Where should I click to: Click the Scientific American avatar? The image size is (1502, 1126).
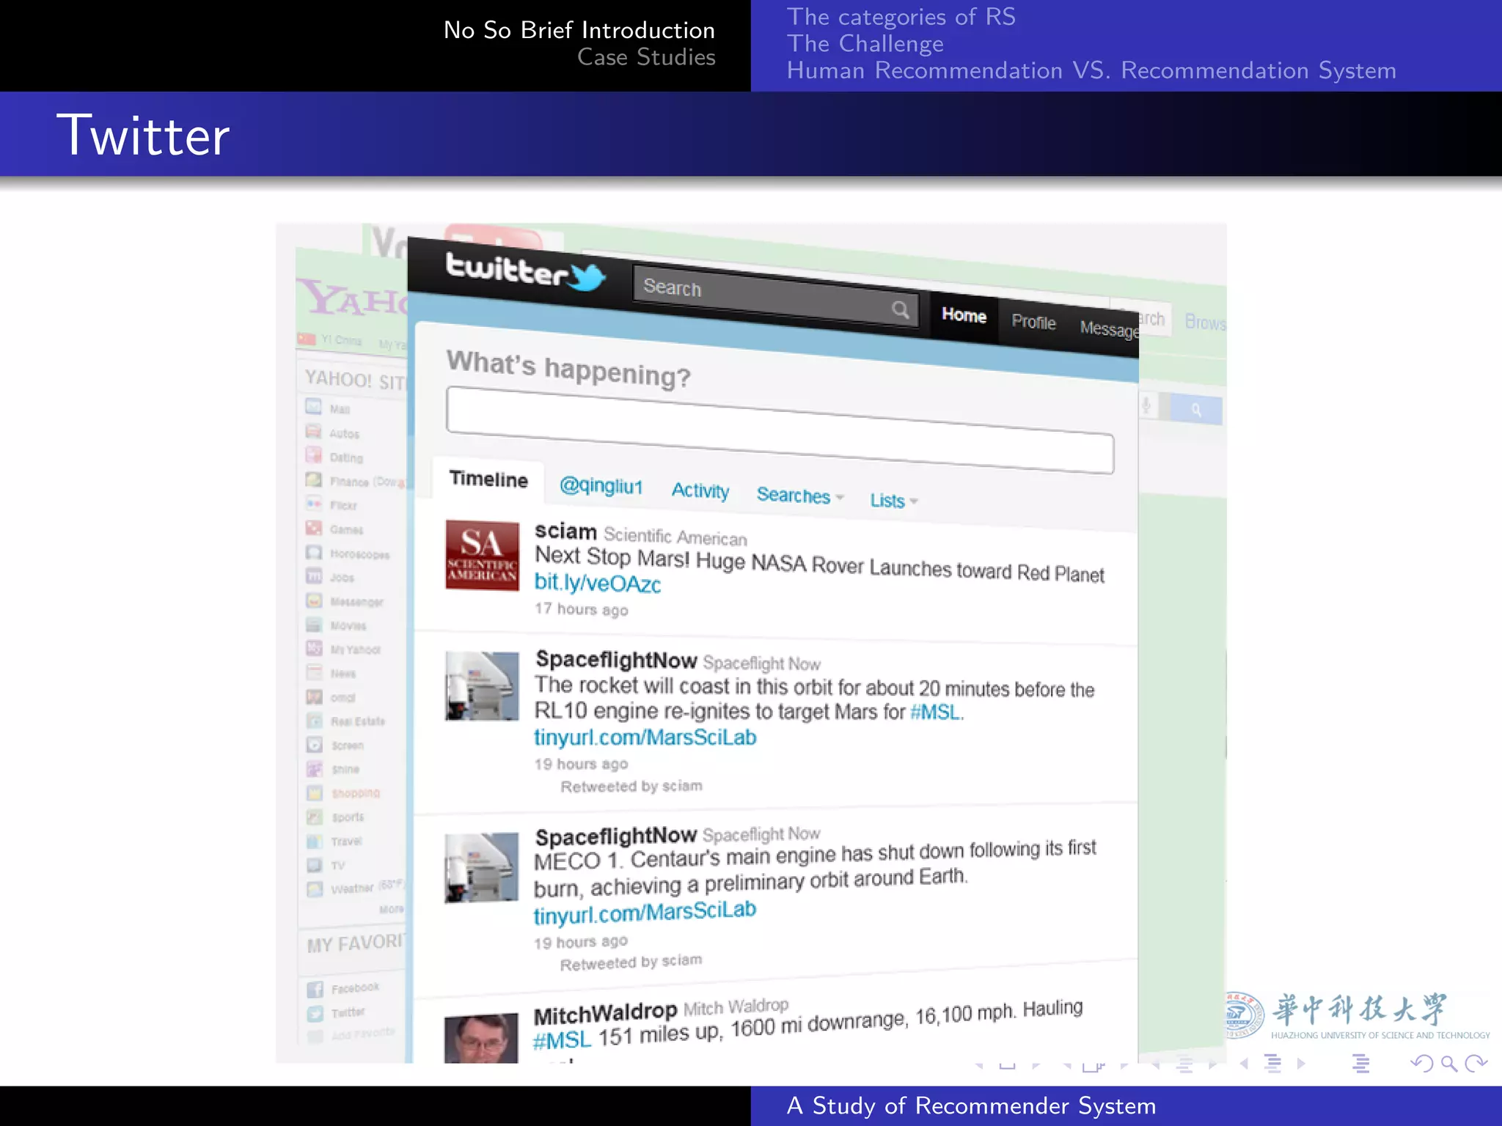coord(482,555)
